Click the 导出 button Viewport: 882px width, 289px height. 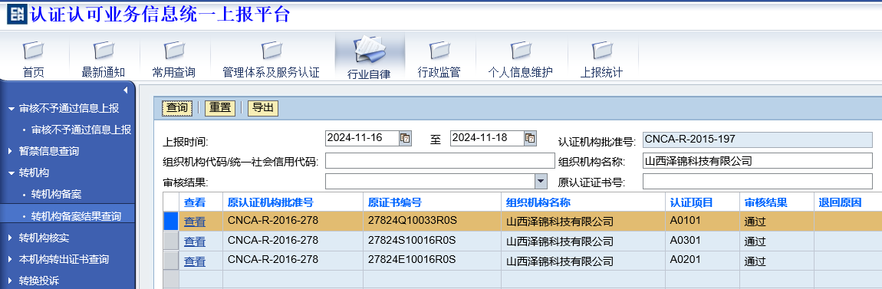click(x=263, y=108)
